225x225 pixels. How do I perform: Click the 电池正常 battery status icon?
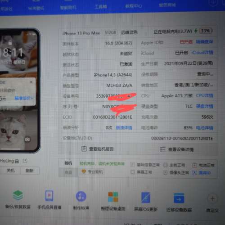pos(194,165)
